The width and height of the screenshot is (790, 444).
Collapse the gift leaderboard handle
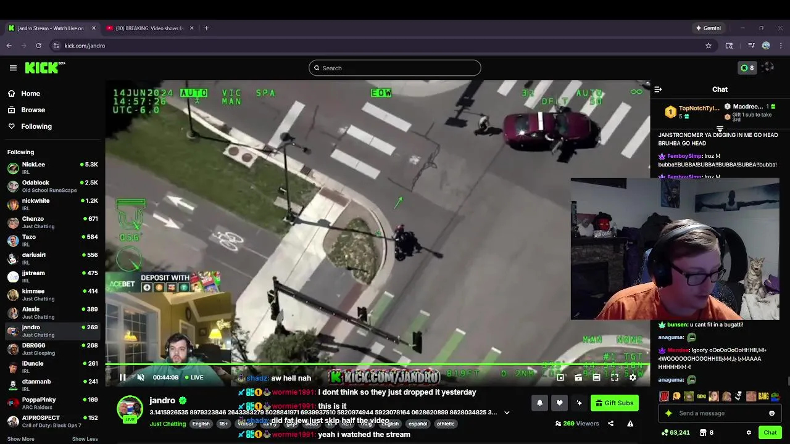(720, 129)
